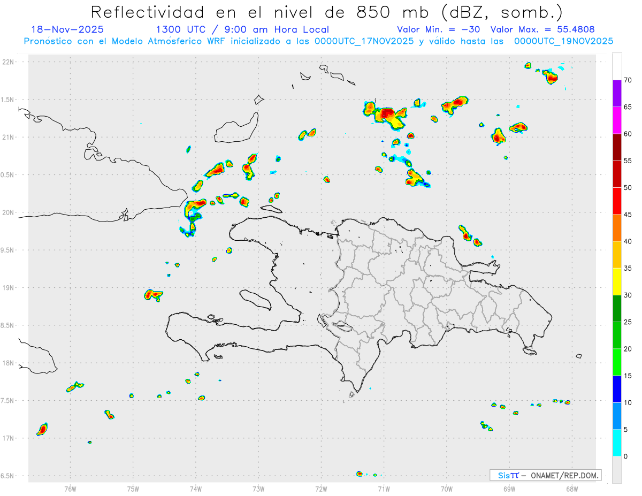Click the "18N" latitude label
This screenshot has height=496, width=642.
(9, 363)
